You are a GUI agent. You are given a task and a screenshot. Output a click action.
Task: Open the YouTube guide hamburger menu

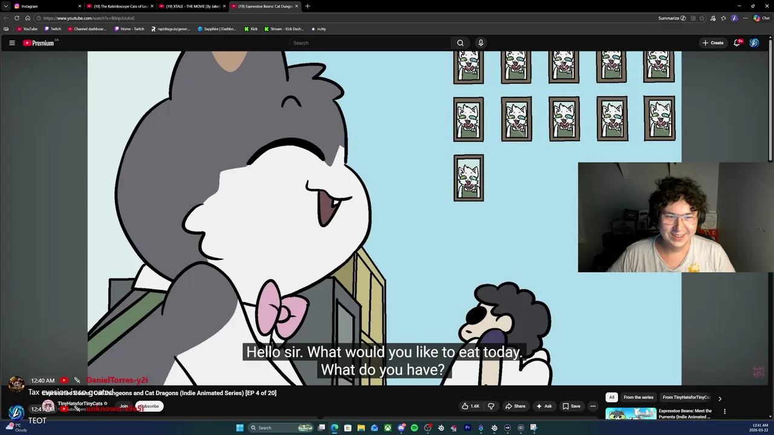11,43
